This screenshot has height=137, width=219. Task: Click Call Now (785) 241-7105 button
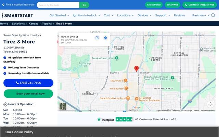coord(199,5)
